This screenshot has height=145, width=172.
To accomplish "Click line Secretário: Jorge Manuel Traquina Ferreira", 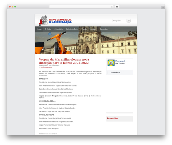I will [x=55, y=111].
